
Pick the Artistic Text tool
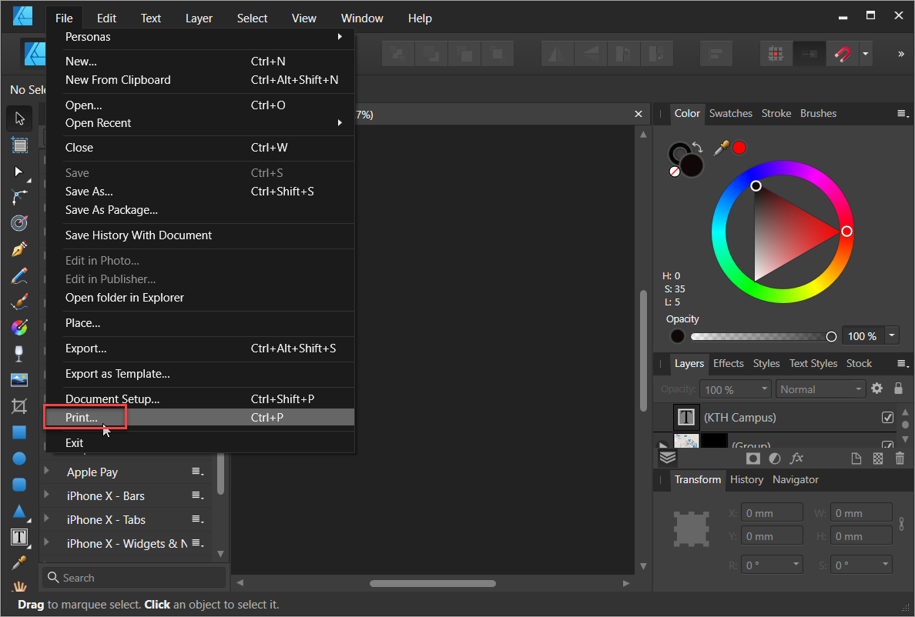[x=19, y=537]
